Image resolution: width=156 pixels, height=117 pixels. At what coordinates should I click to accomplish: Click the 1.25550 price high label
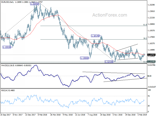click(x=34, y=4)
